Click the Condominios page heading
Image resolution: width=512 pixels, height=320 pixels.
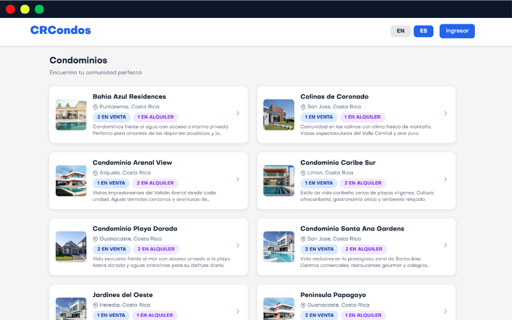pos(78,60)
